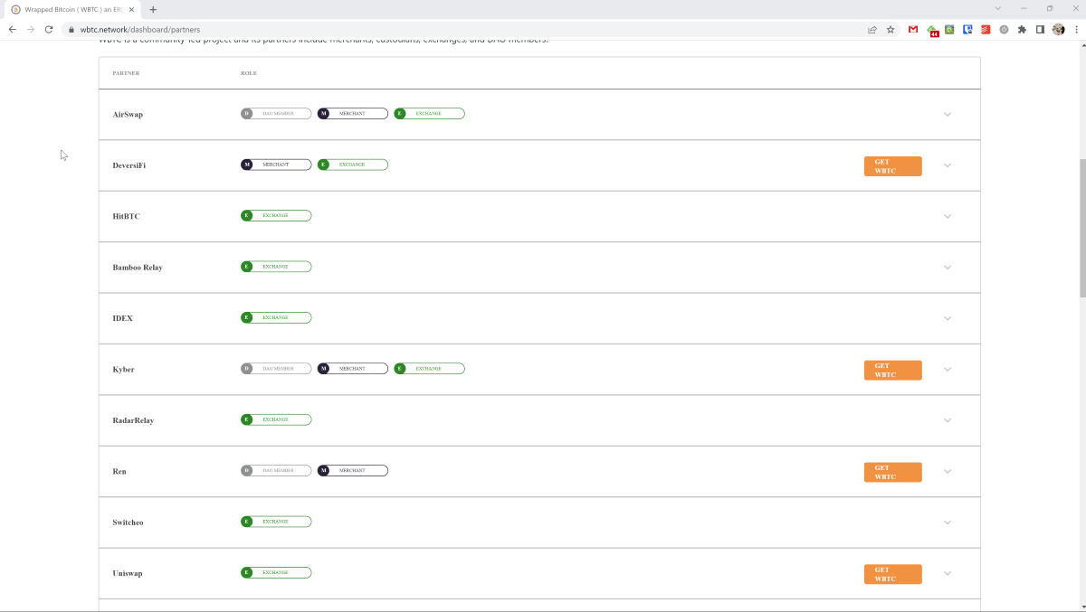Click the Bamboo Relay partner name
This screenshot has width=1086, height=612.
pyautogui.click(x=138, y=268)
